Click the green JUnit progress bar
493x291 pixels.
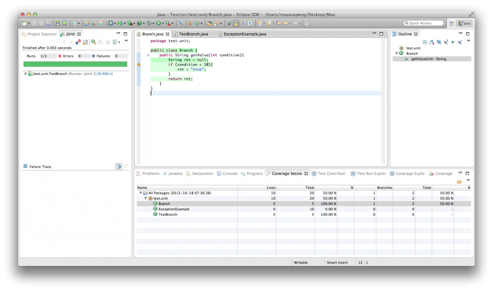coord(75,64)
